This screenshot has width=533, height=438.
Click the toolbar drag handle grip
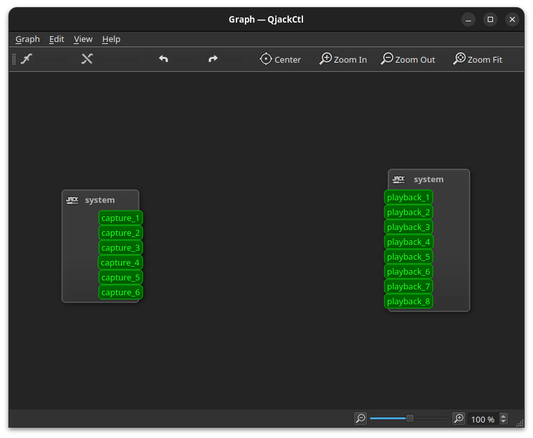(x=14, y=59)
